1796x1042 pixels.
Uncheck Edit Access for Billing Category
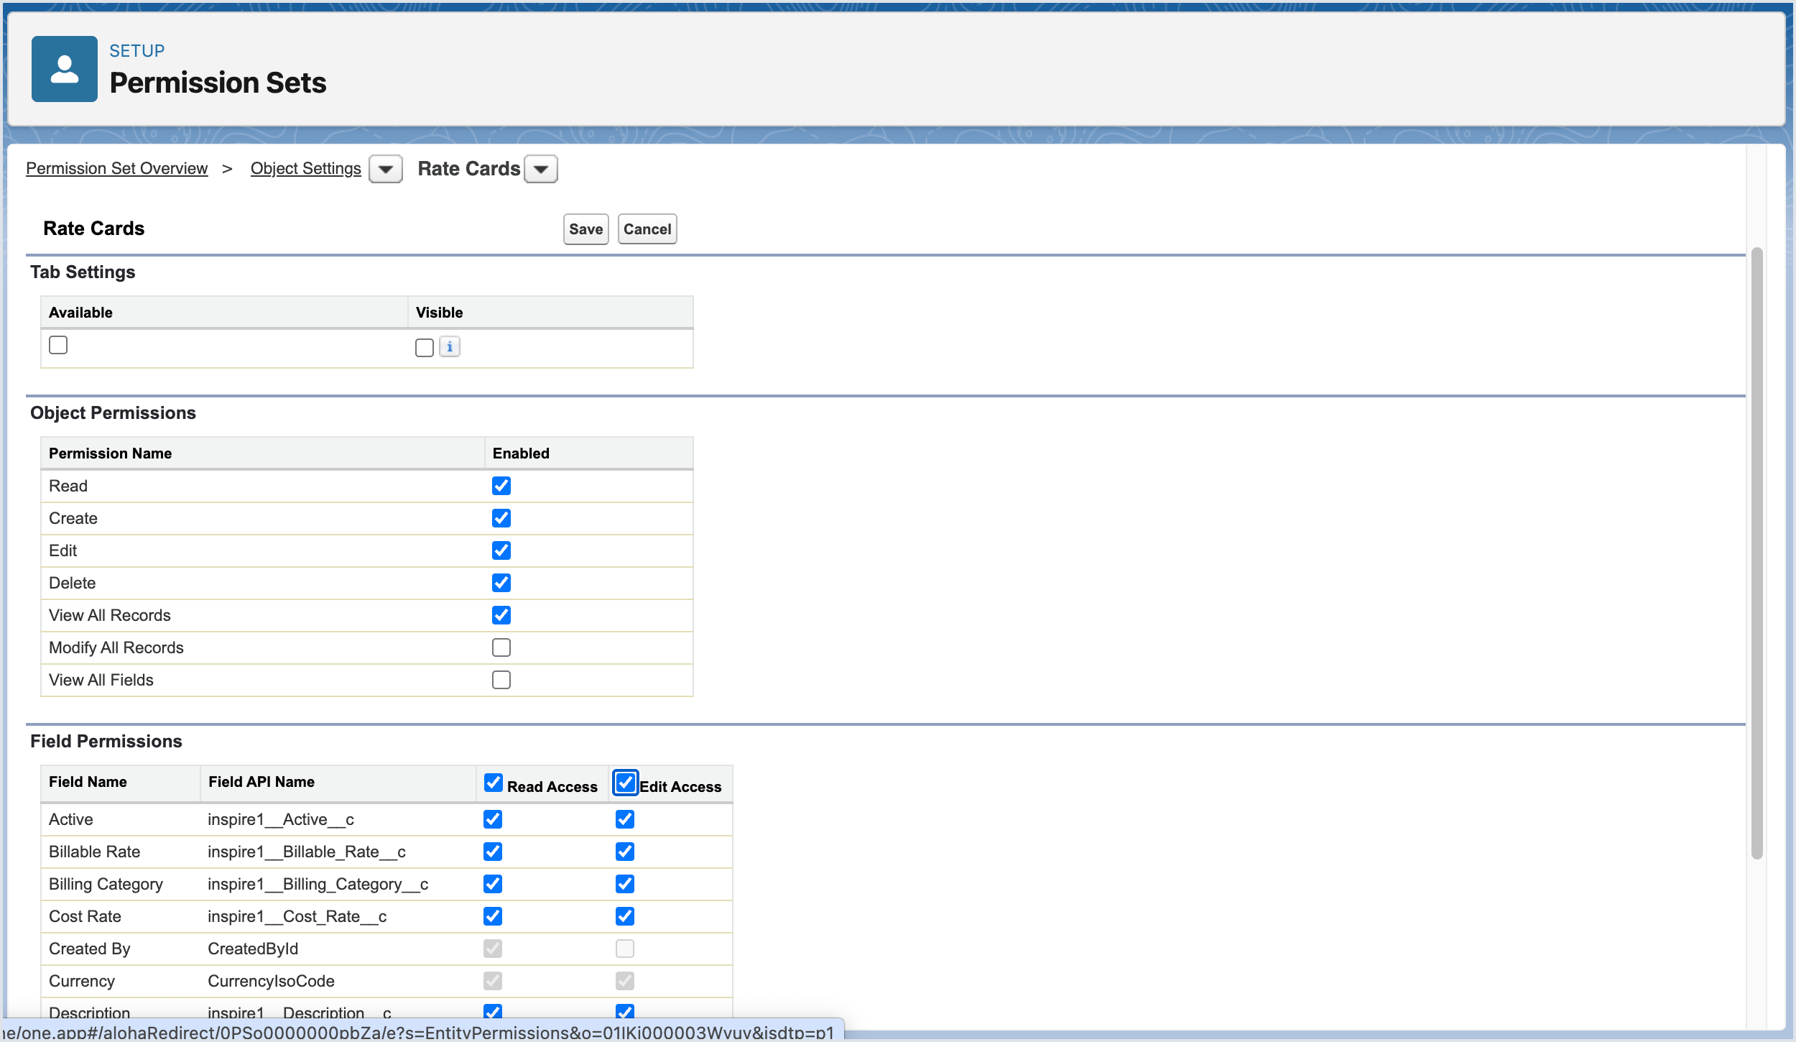click(625, 884)
